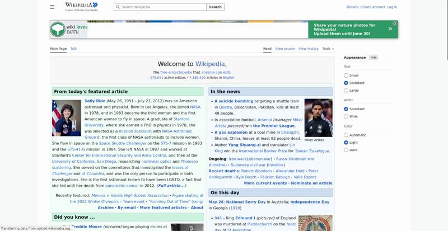
Task: Close the Wiki Loves Earth banner
Action: [x=395, y=23]
